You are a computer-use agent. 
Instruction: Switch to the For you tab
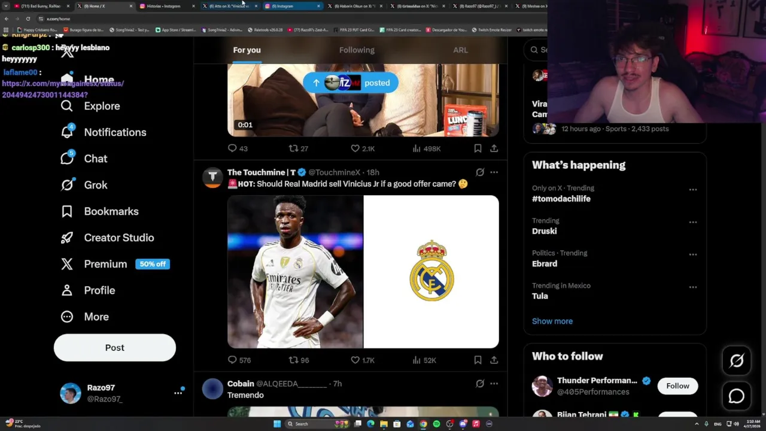(x=247, y=50)
